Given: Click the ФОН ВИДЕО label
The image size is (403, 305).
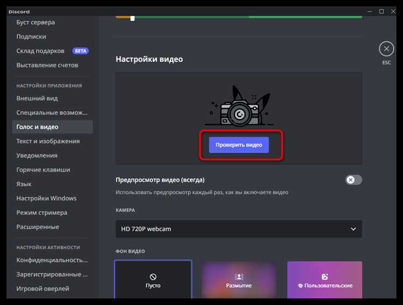Looking at the screenshot, I should click(x=130, y=251).
